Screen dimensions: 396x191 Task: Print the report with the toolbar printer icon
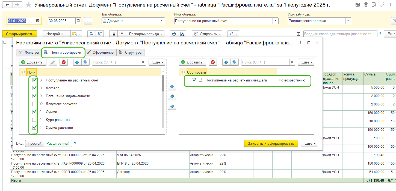174,34
